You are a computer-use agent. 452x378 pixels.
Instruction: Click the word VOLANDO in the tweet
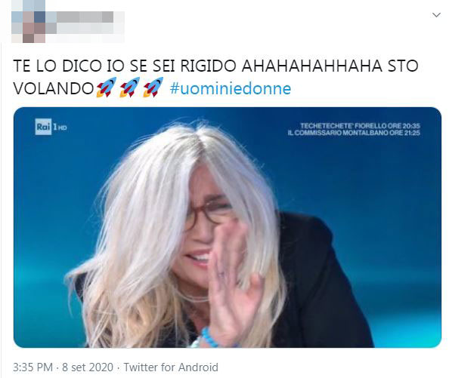pyautogui.click(x=54, y=88)
